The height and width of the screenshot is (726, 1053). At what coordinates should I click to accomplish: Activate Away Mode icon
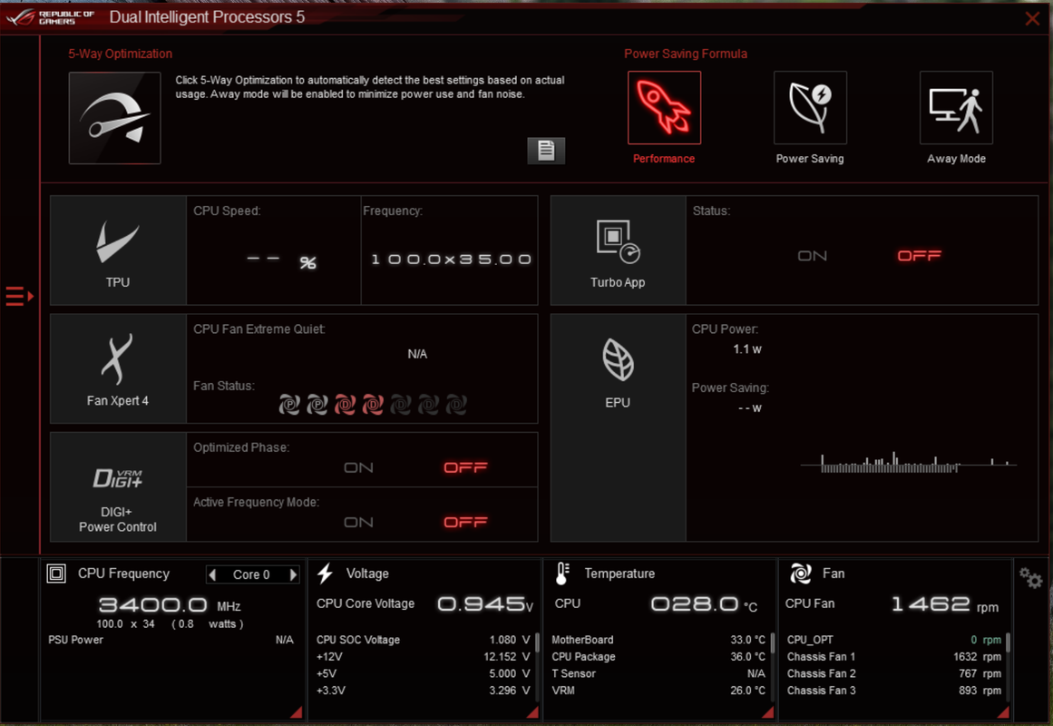coord(956,108)
